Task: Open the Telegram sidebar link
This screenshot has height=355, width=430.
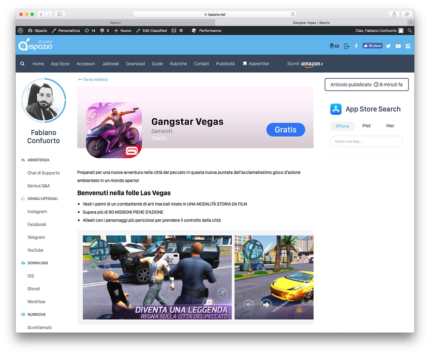Action: pos(36,237)
